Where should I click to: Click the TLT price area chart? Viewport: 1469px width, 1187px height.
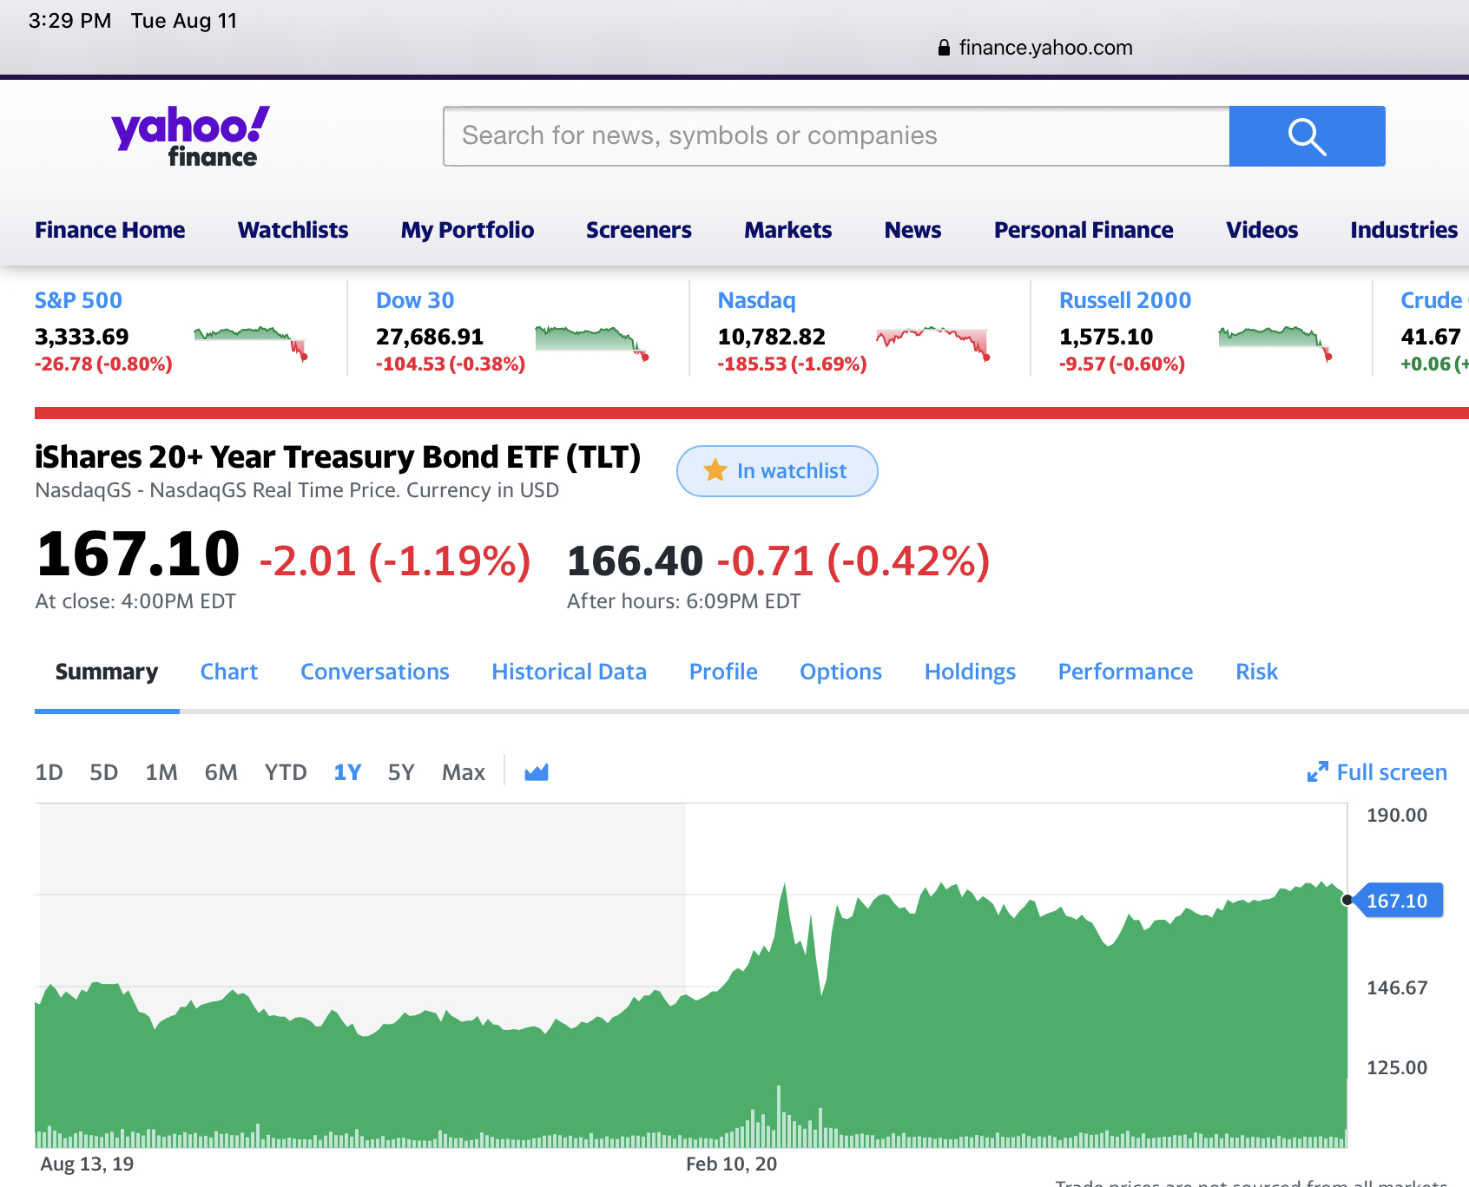click(691, 975)
